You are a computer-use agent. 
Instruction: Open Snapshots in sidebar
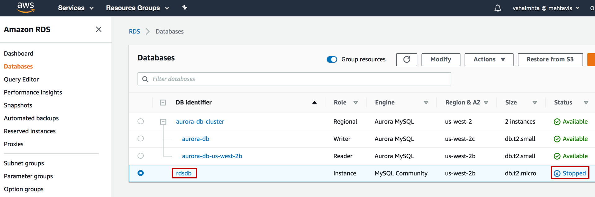click(x=18, y=105)
